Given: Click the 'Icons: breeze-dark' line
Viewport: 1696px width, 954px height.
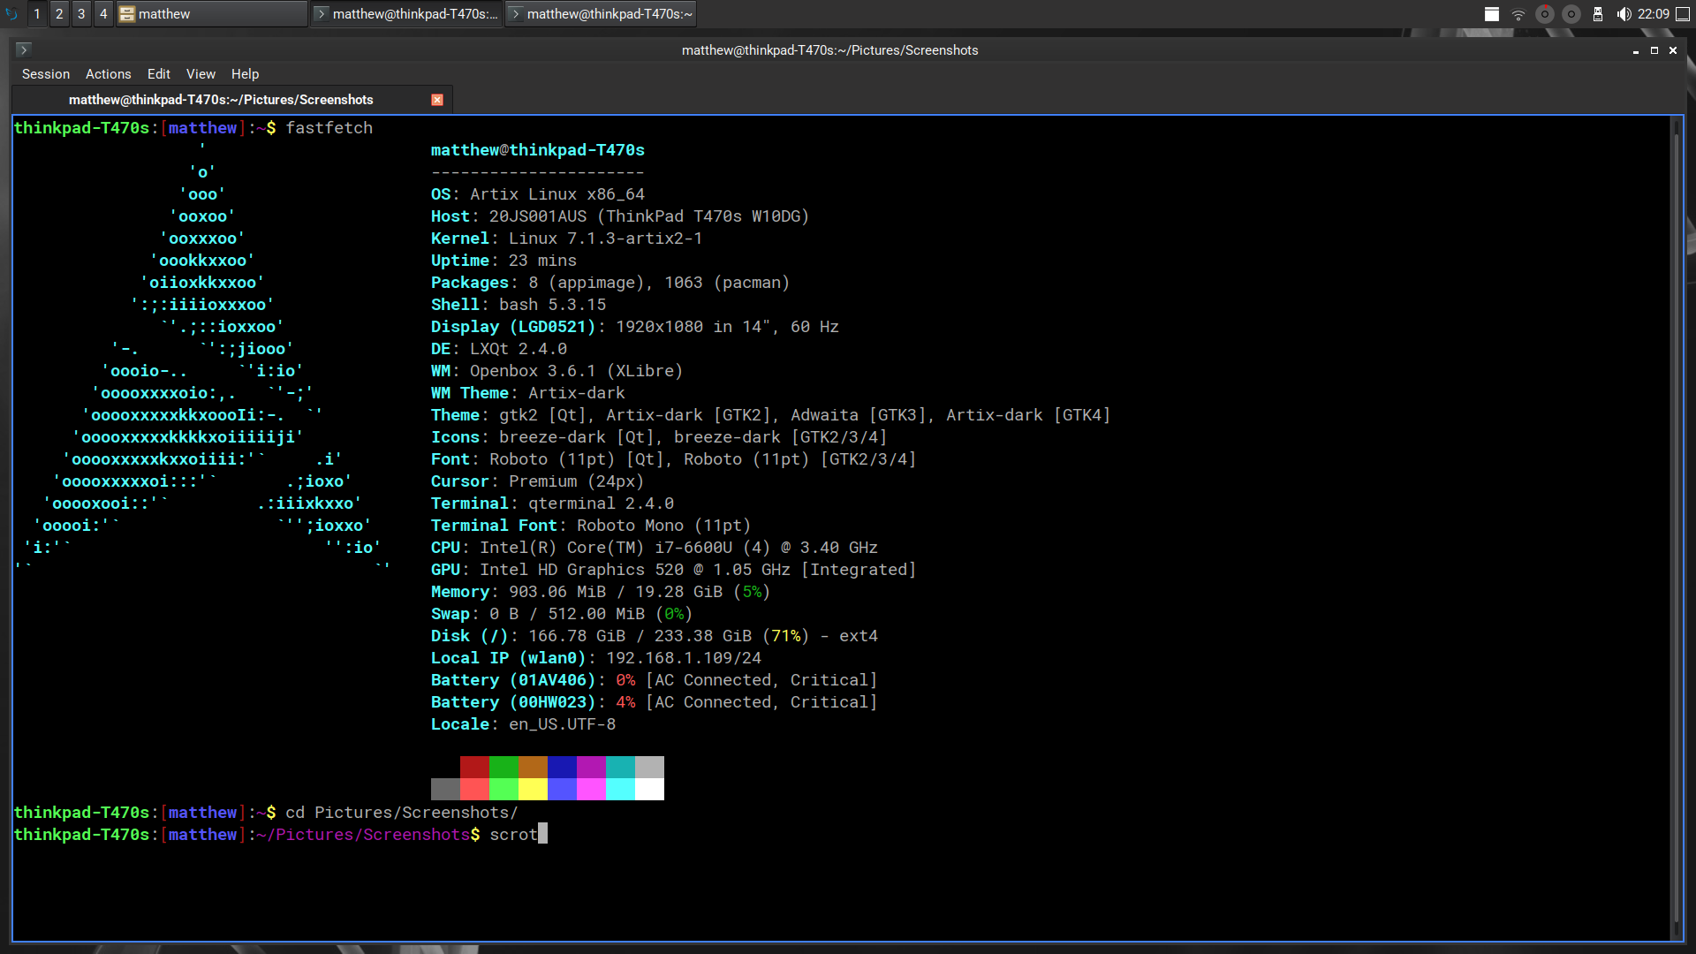Looking at the screenshot, I should 659,437.
